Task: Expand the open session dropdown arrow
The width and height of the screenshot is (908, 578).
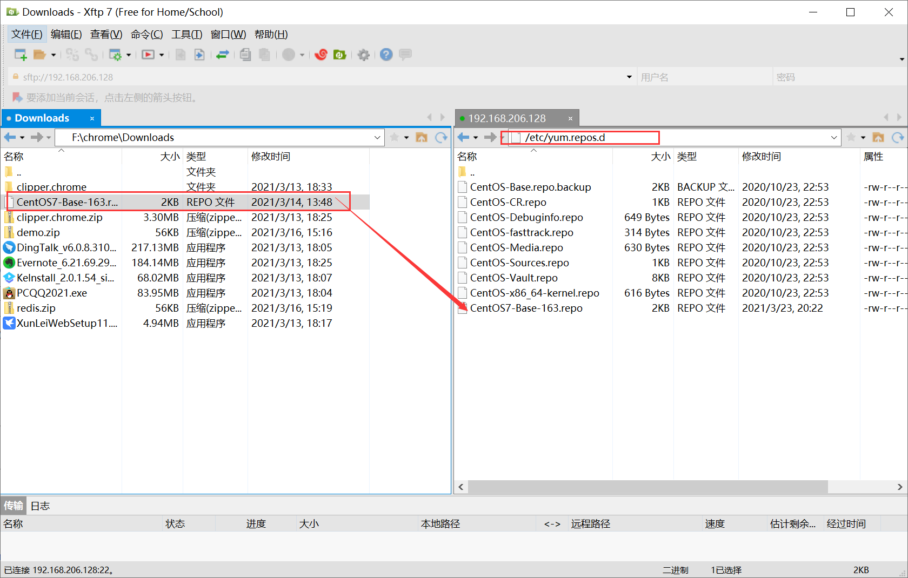Action: (52, 55)
